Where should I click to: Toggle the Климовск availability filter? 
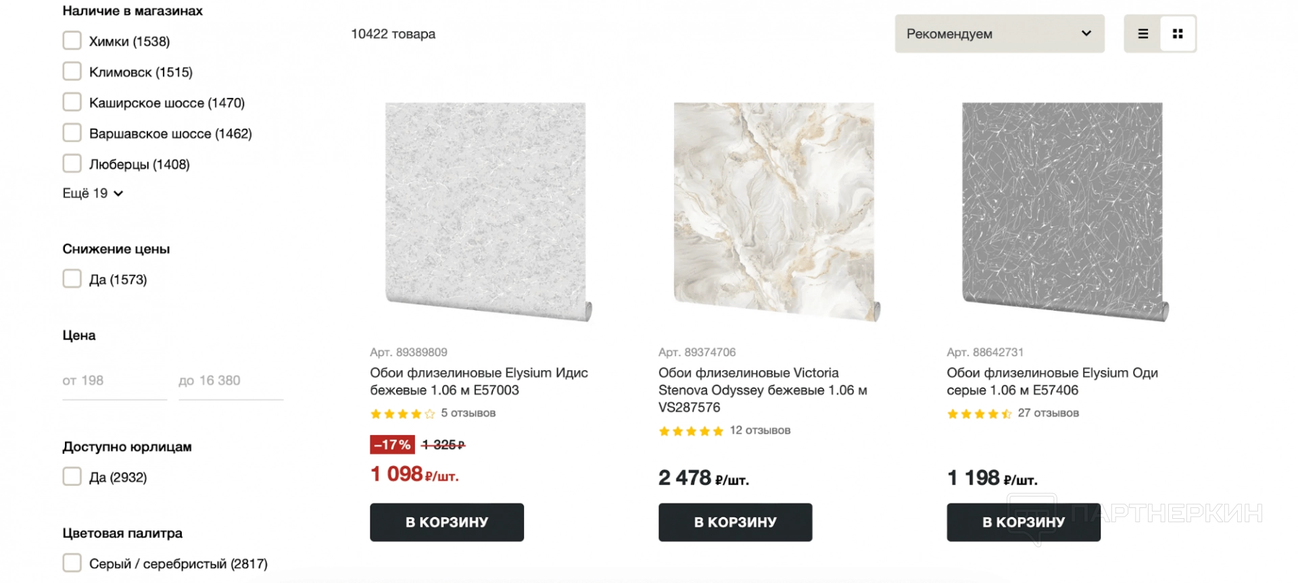pyautogui.click(x=72, y=72)
